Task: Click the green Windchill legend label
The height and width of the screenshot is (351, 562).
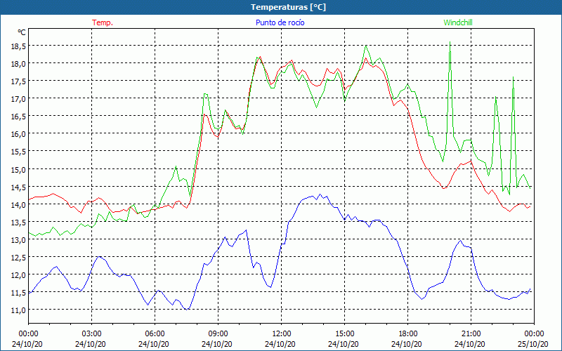Action: click(x=458, y=22)
